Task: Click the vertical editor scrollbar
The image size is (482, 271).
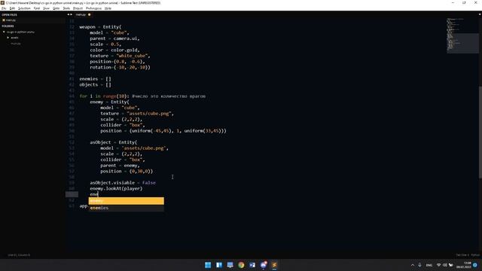Action: click(x=480, y=132)
